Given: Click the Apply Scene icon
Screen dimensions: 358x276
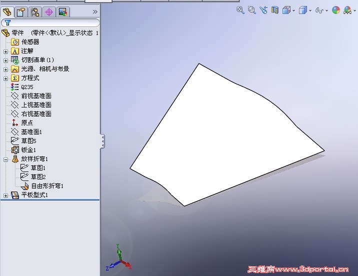Looking at the screenshot, I should click(347, 10).
